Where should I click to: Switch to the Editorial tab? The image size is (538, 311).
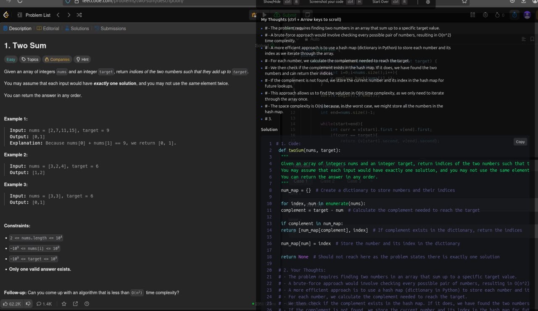click(x=48, y=29)
